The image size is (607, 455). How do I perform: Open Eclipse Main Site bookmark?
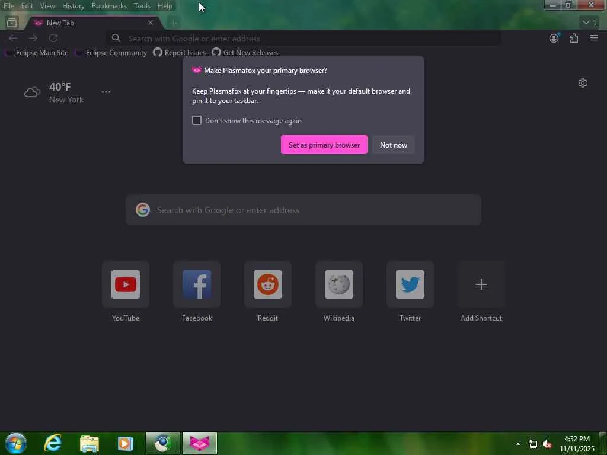tap(37, 53)
